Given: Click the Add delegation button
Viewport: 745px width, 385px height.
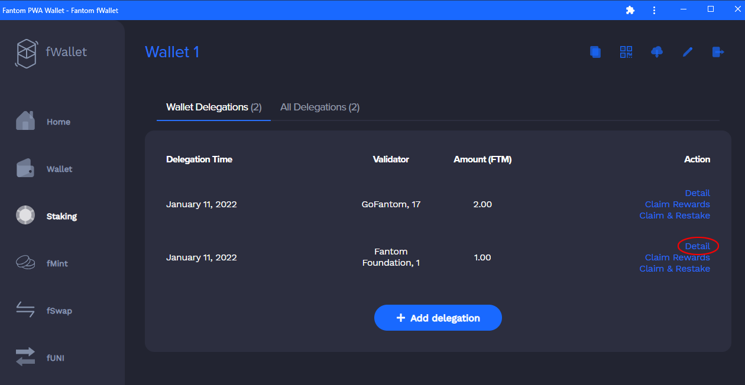Looking at the screenshot, I should point(438,318).
